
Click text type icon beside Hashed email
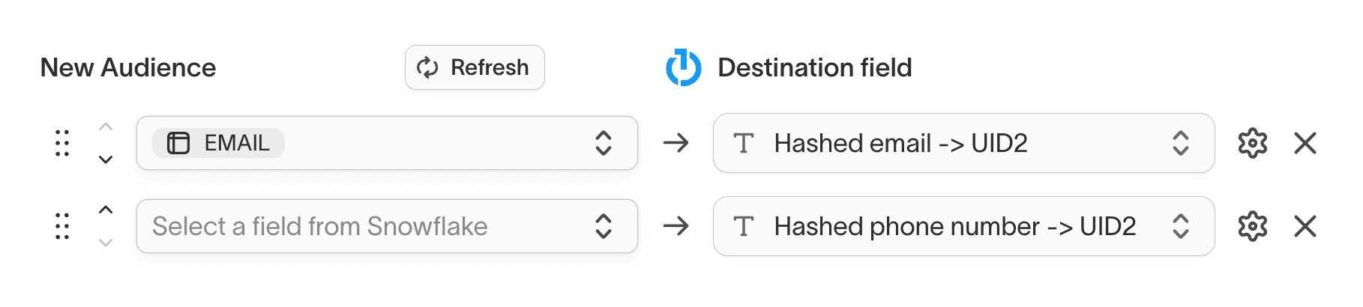(x=744, y=143)
